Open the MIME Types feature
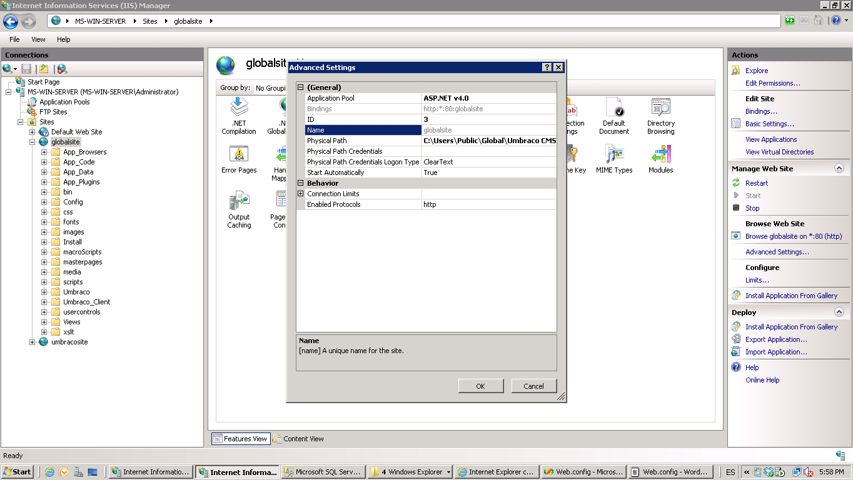This screenshot has height=480, width=853. click(614, 159)
